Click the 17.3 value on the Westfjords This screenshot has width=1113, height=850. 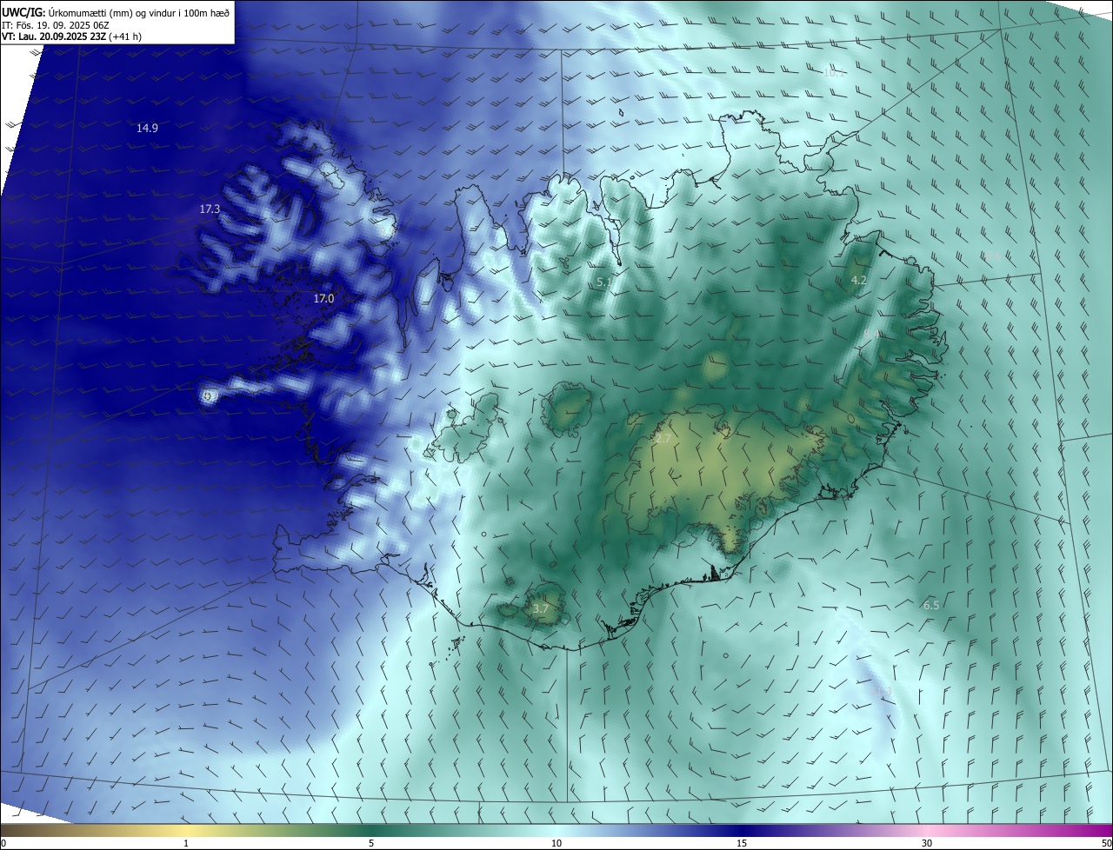pos(210,209)
